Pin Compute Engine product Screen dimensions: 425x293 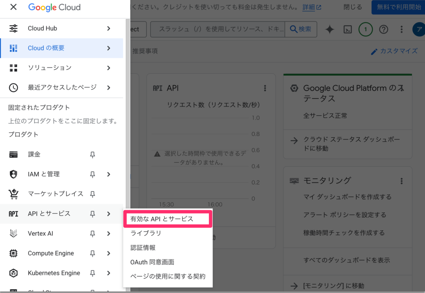coord(92,253)
